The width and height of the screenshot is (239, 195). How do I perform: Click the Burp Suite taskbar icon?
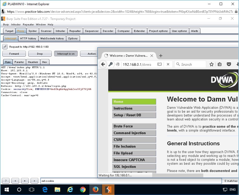click(108, 190)
